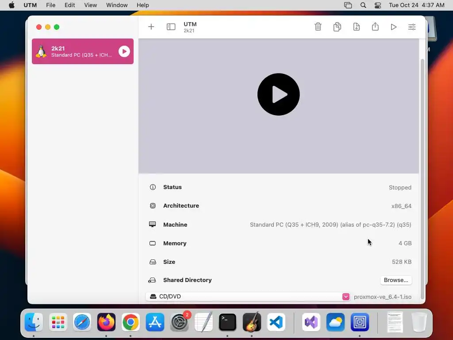Start the VM with toolbar play icon

coord(393,27)
